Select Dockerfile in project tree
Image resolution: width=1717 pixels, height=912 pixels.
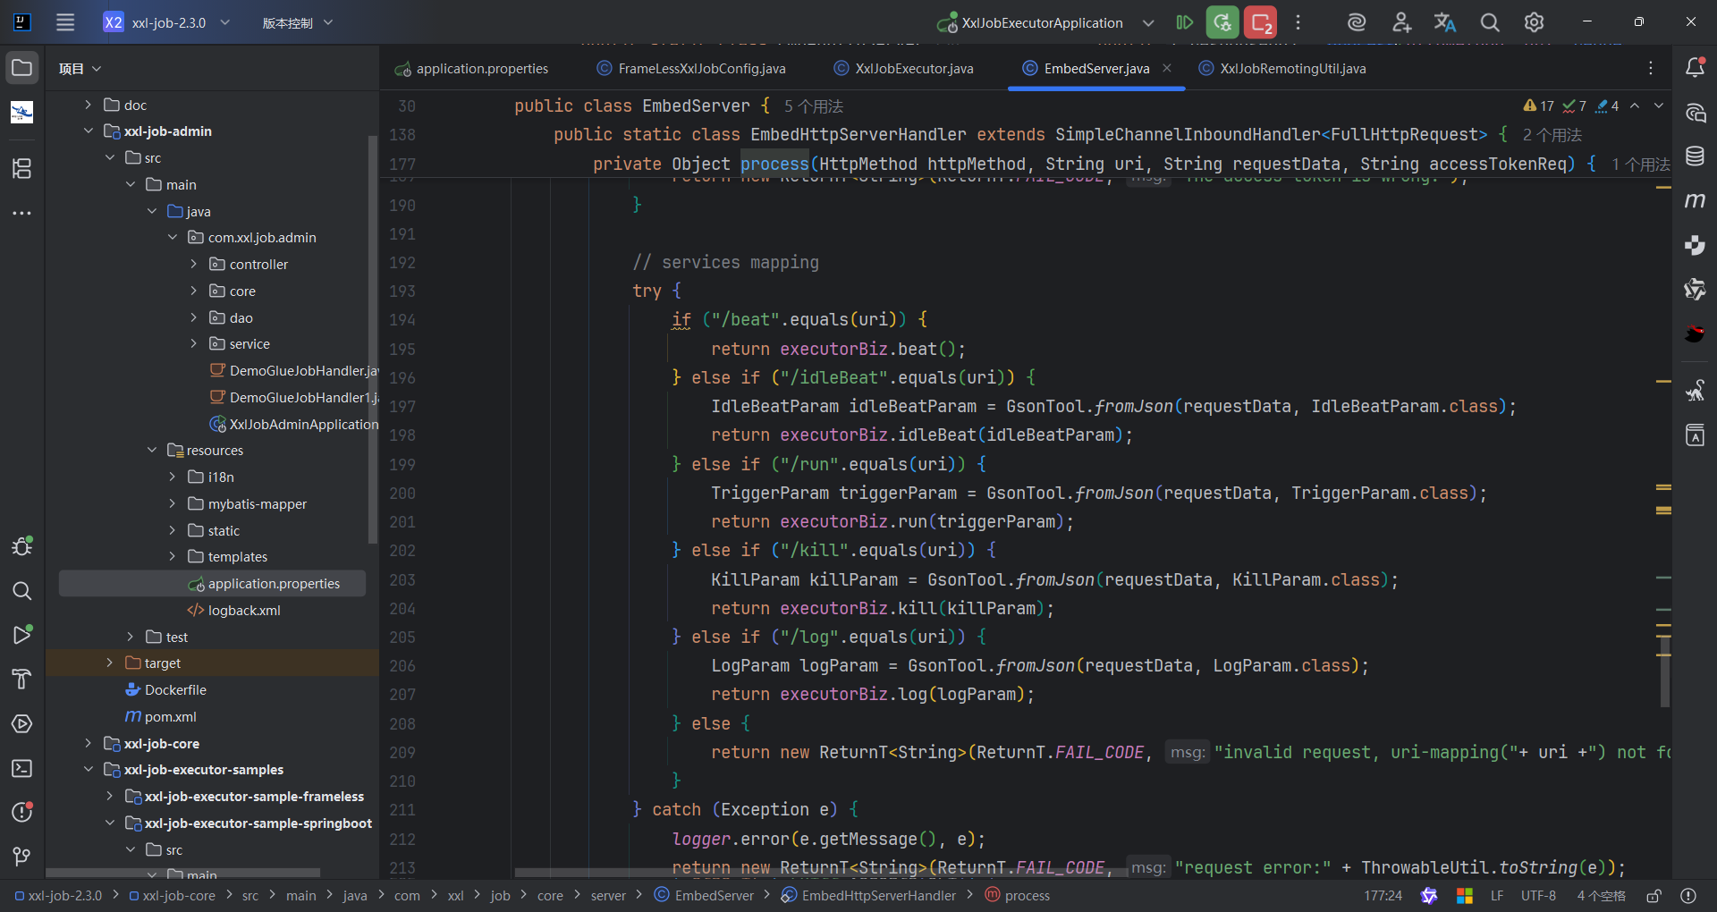point(165,690)
